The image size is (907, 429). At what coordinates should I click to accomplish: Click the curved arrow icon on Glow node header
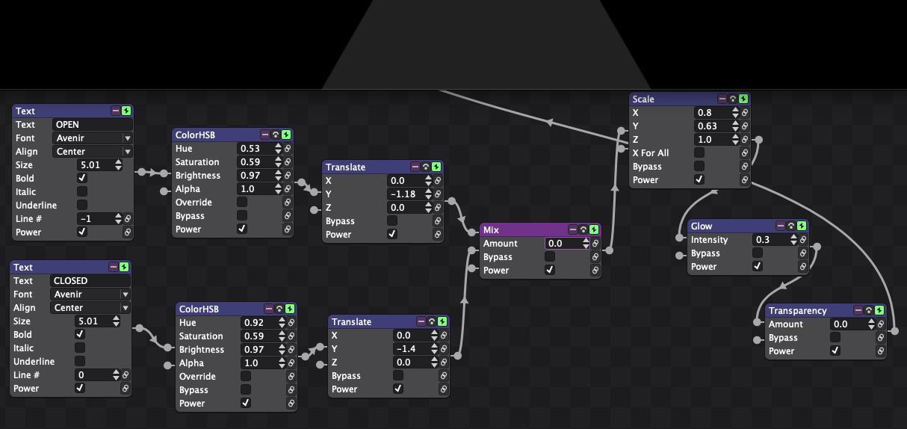(x=790, y=226)
